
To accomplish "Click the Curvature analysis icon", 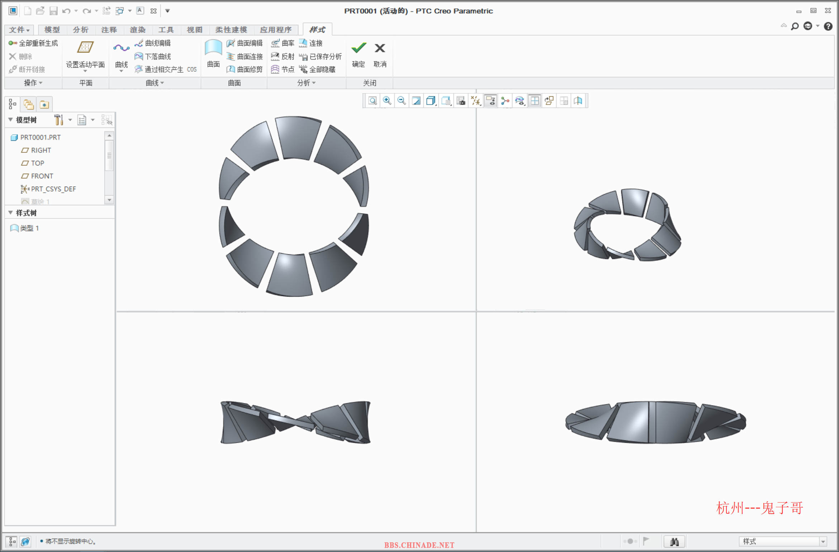I will click(275, 43).
